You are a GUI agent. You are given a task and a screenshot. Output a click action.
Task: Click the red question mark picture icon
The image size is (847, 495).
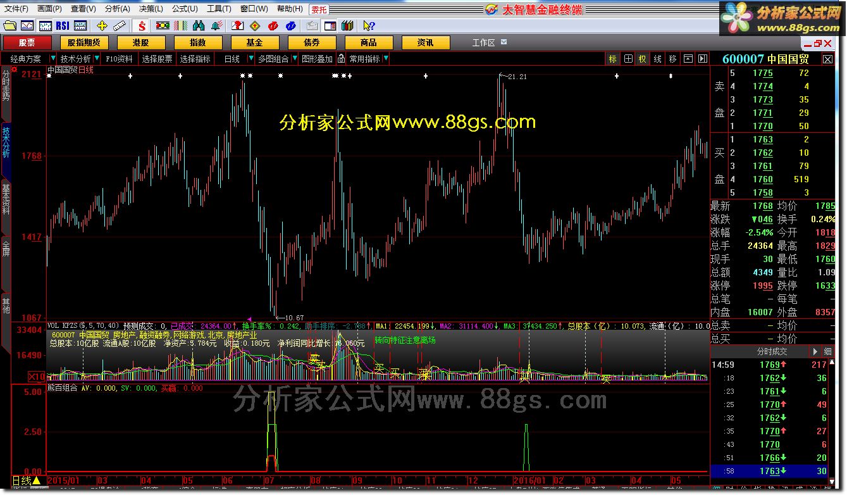(237, 26)
